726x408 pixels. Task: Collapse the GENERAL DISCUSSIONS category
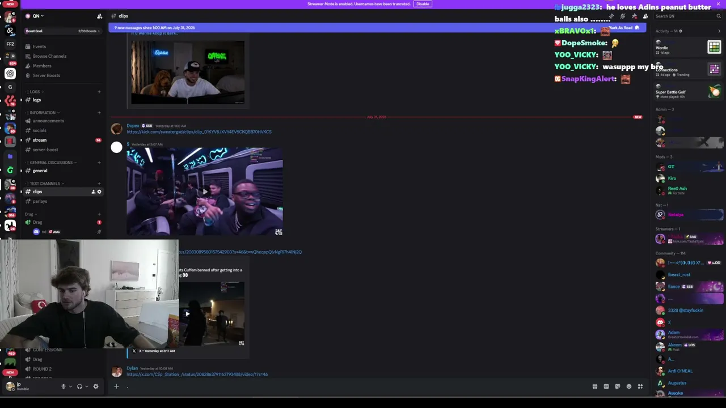coord(51,163)
